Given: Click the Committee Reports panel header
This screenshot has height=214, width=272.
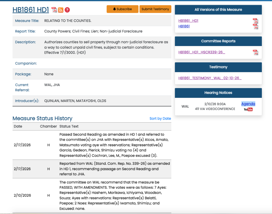Looking at the screenshot, I should coord(218,41).
